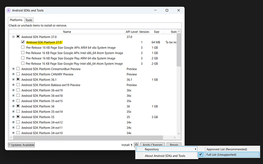Screen dimensions: 263x164
Task: Click the horizontal scroll-right arrow under the list
Action: (175, 137)
